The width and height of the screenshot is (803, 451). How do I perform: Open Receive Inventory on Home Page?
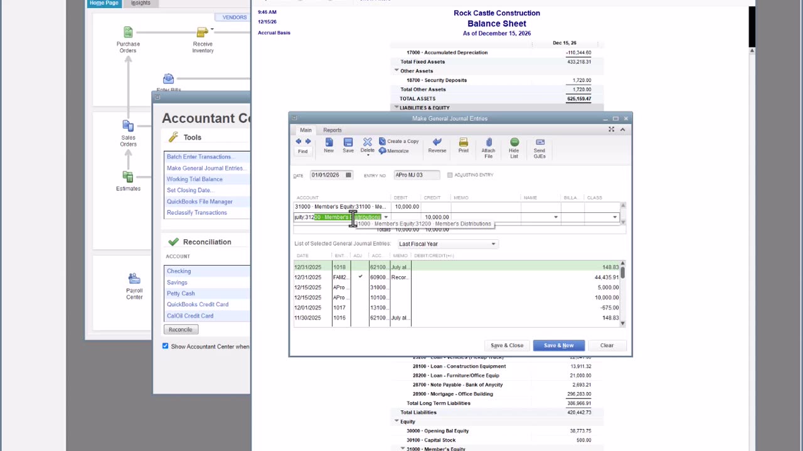203,39
